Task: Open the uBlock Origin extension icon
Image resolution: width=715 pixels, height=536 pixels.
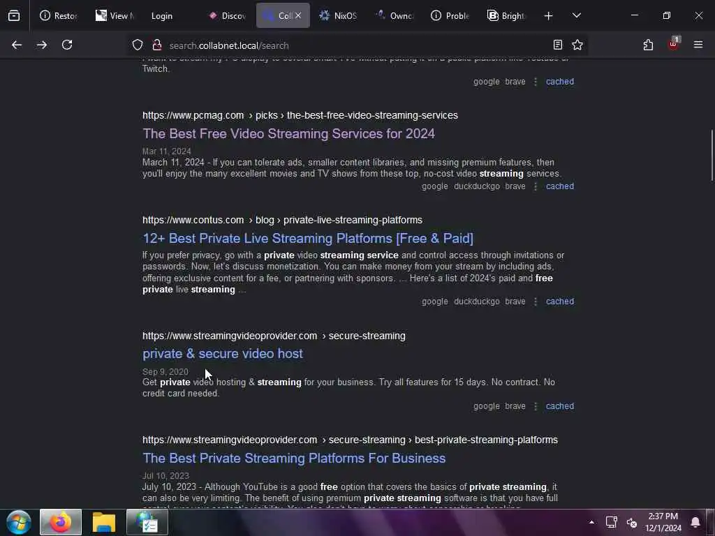Action: 674,44
